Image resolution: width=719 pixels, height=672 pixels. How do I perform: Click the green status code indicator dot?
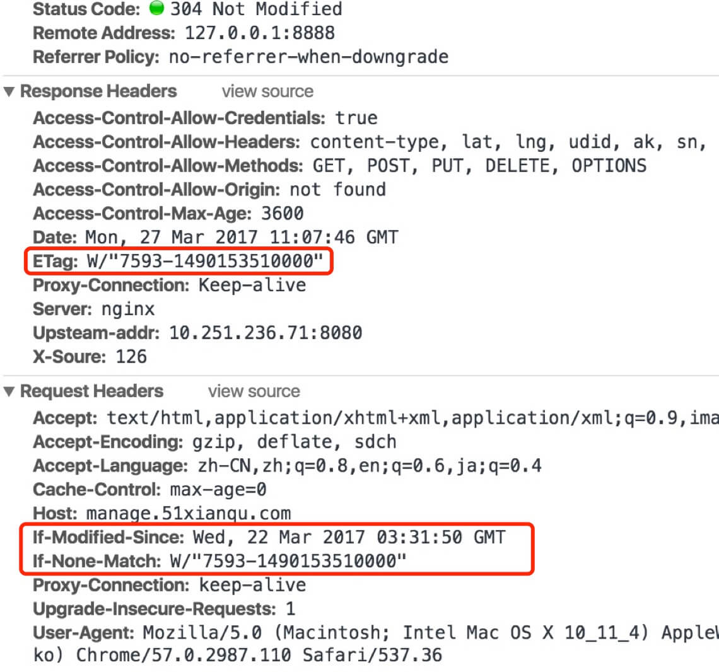pyautogui.click(x=156, y=8)
